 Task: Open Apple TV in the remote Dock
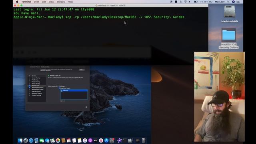[96, 140]
